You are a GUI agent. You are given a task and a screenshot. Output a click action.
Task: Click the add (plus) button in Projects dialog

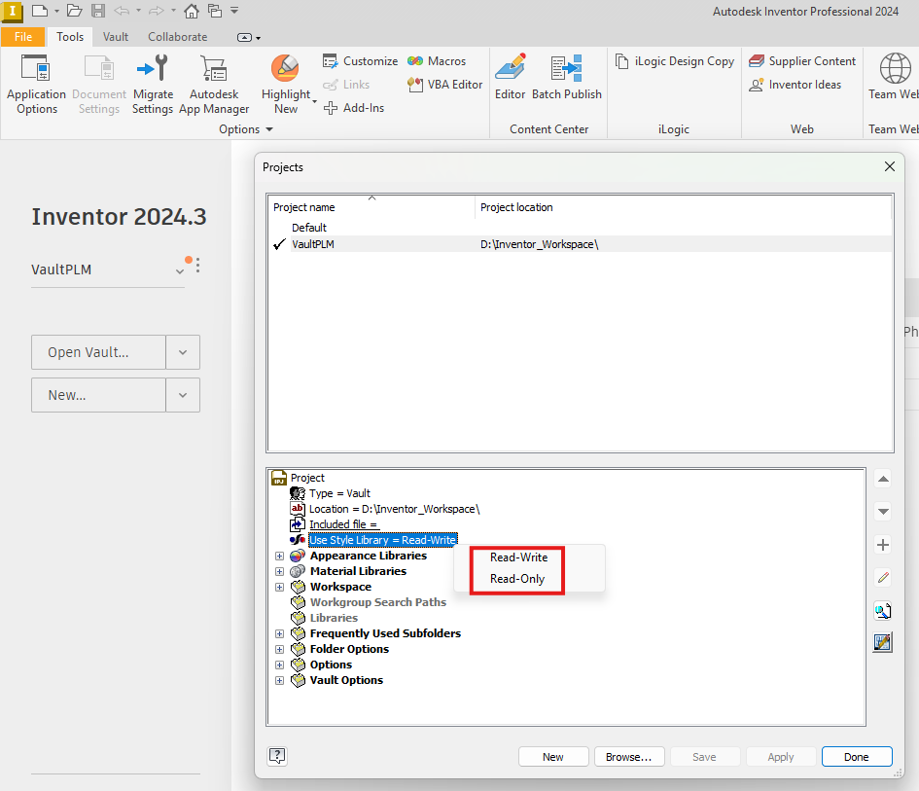click(x=883, y=545)
